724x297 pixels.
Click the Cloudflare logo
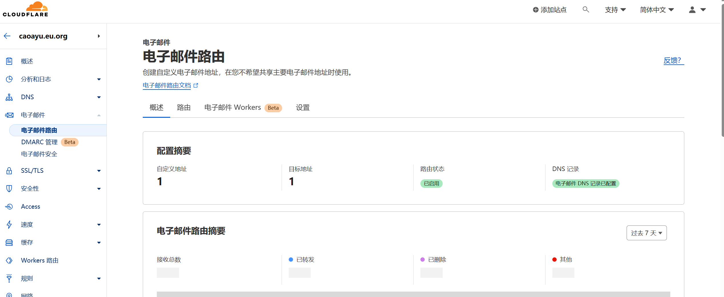[x=25, y=9]
